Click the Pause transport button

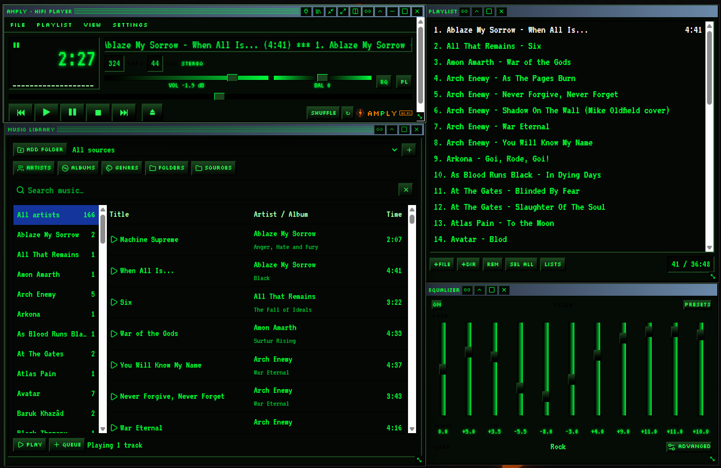click(x=72, y=113)
